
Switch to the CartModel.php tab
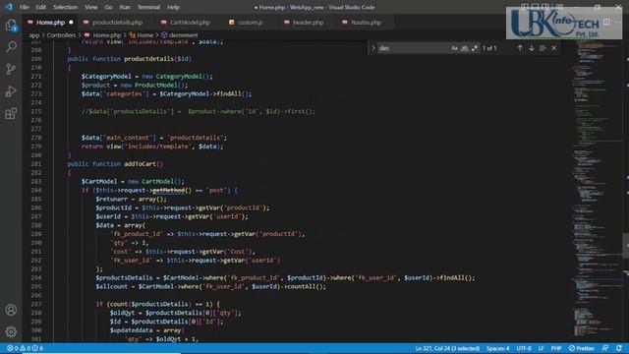coord(190,23)
